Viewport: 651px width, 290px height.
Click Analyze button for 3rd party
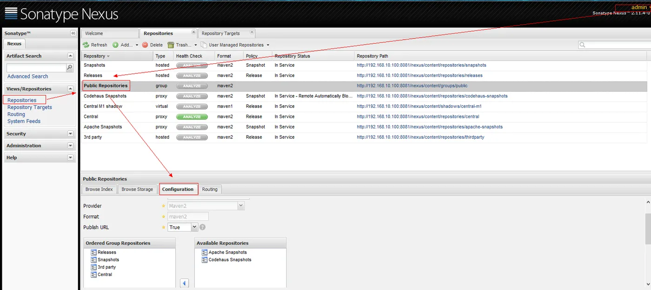pos(192,137)
